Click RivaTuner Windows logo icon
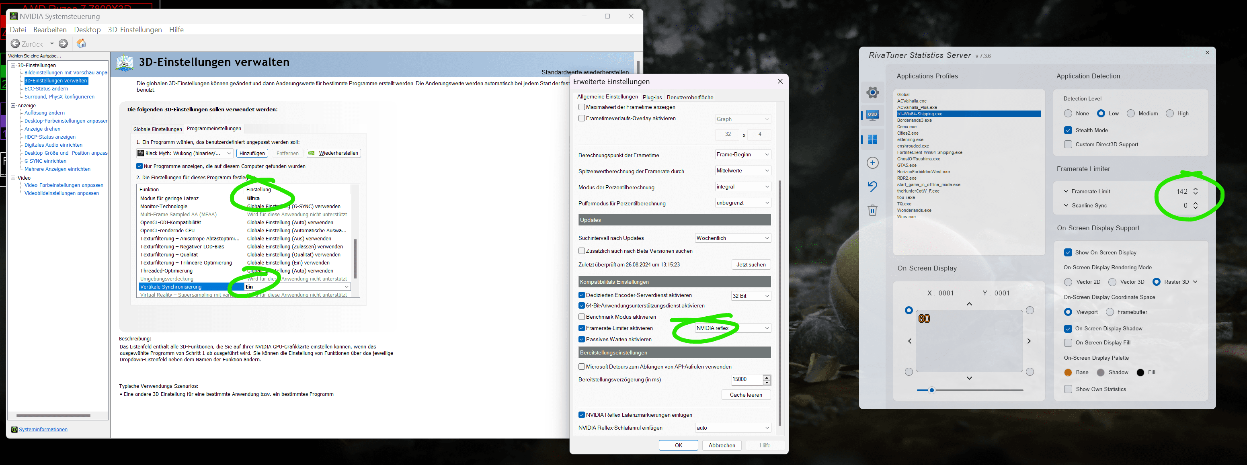The image size is (1247, 465). pos(872,139)
